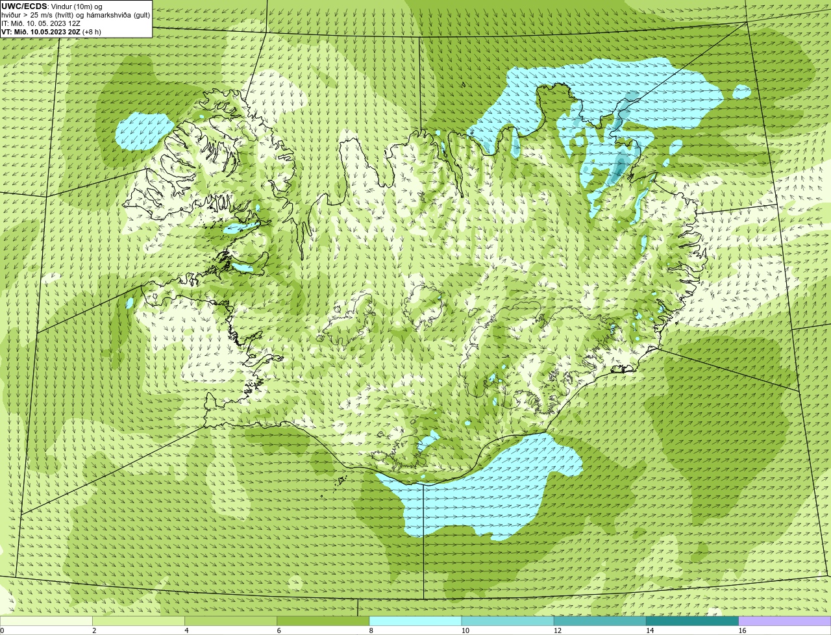Pick the 8–10 m/s light cyan legend swatch

[x=415, y=621]
